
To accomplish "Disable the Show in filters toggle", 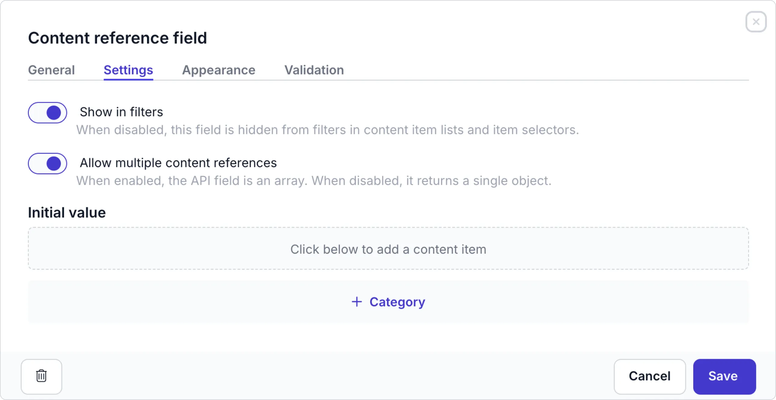I will pos(48,113).
